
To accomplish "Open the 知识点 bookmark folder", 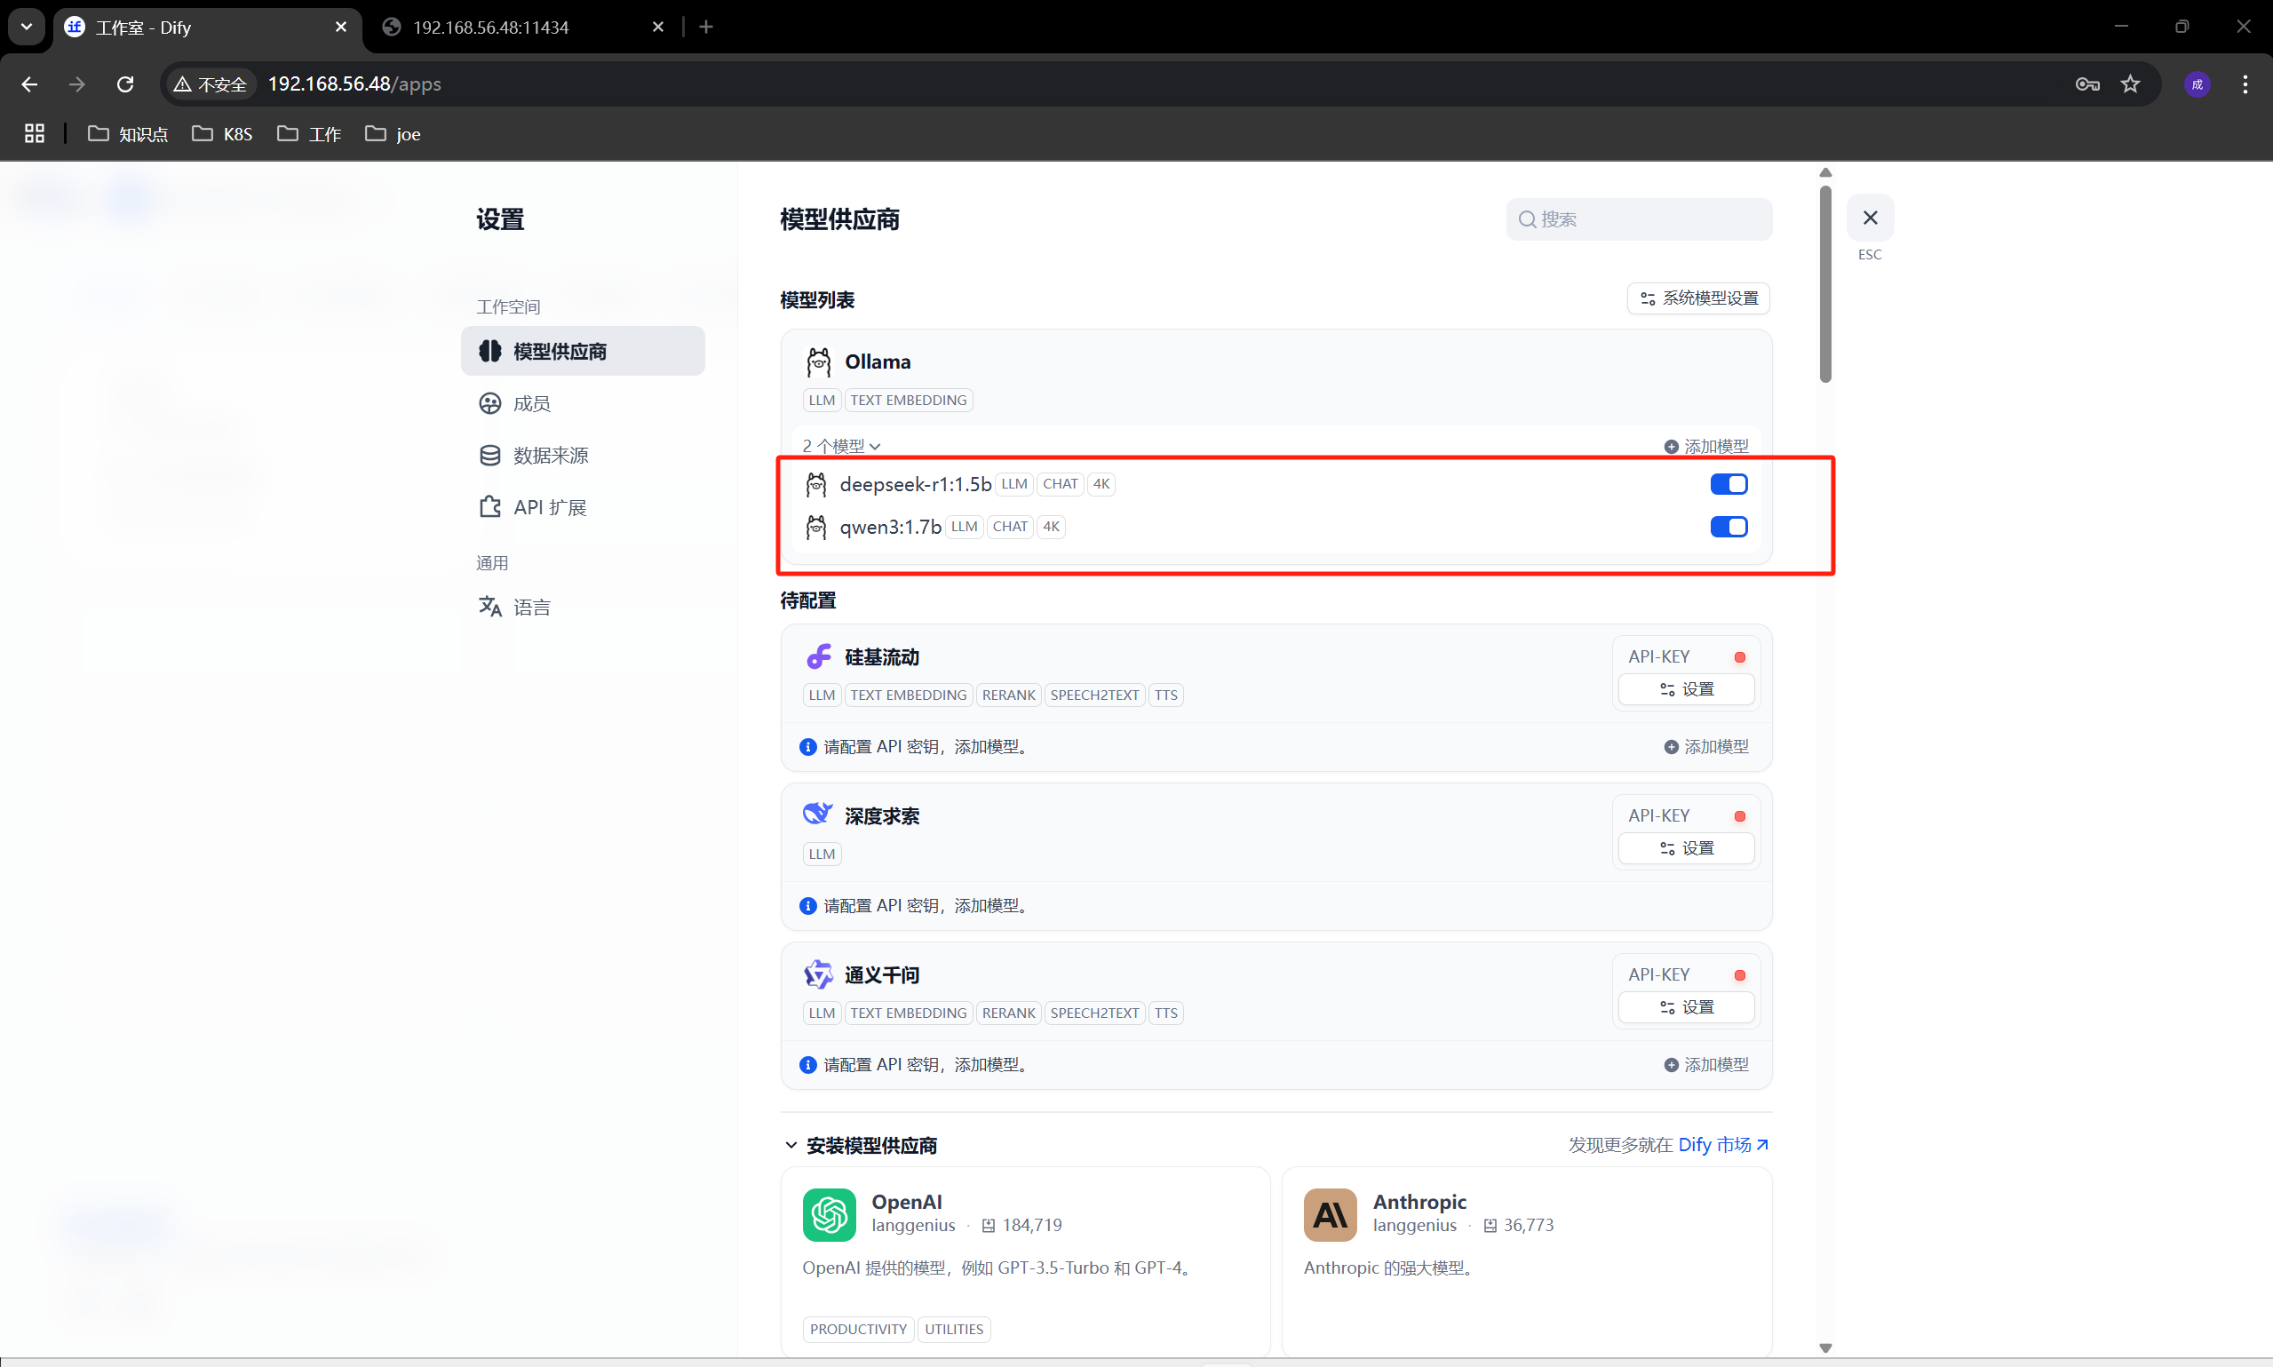I will pos(128,133).
